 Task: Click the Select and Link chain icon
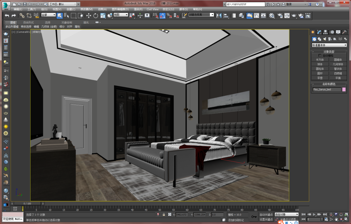(22, 16)
